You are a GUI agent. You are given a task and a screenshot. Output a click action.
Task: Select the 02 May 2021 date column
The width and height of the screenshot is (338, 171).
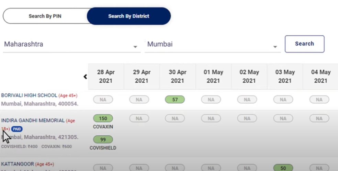(249, 77)
